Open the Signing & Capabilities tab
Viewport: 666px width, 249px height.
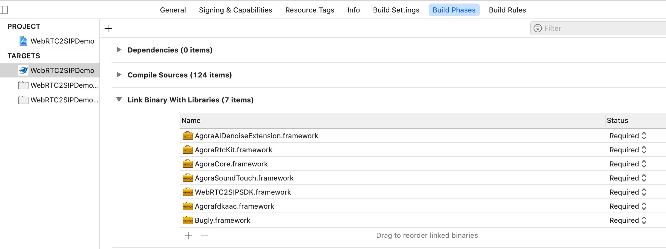235,10
